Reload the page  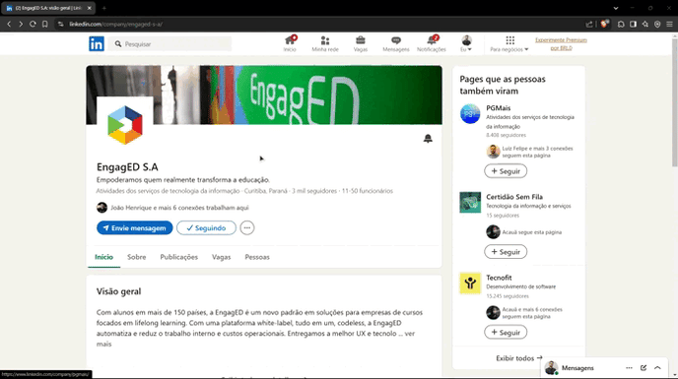click(x=33, y=25)
